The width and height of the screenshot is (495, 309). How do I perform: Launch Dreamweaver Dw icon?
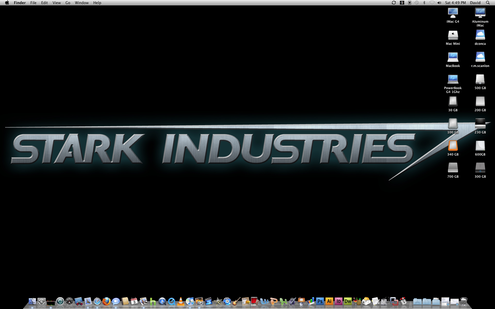point(348,301)
